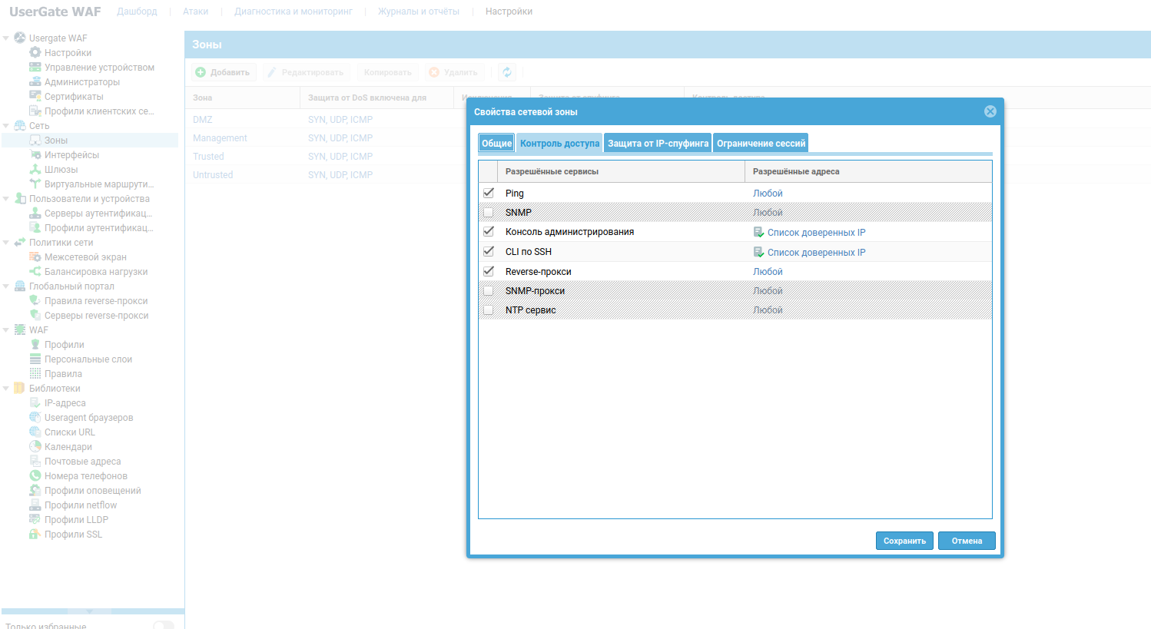The height and width of the screenshot is (629, 1151).
Task: Enable the SNMP service checkbox
Action: click(x=489, y=213)
